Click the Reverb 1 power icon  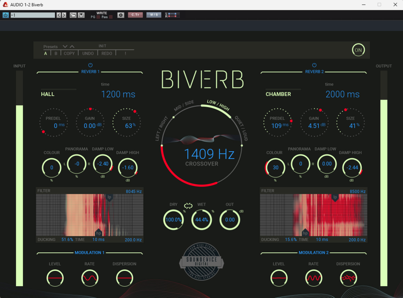[x=90, y=65]
